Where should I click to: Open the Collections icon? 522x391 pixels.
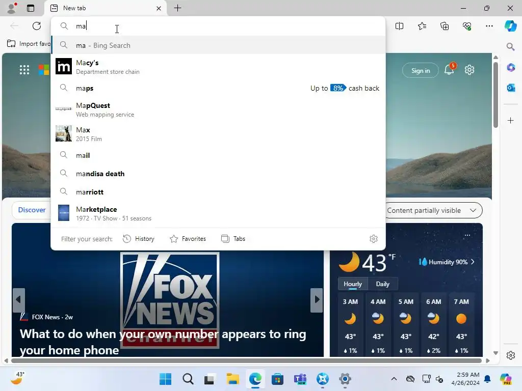(x=445, y=26)
